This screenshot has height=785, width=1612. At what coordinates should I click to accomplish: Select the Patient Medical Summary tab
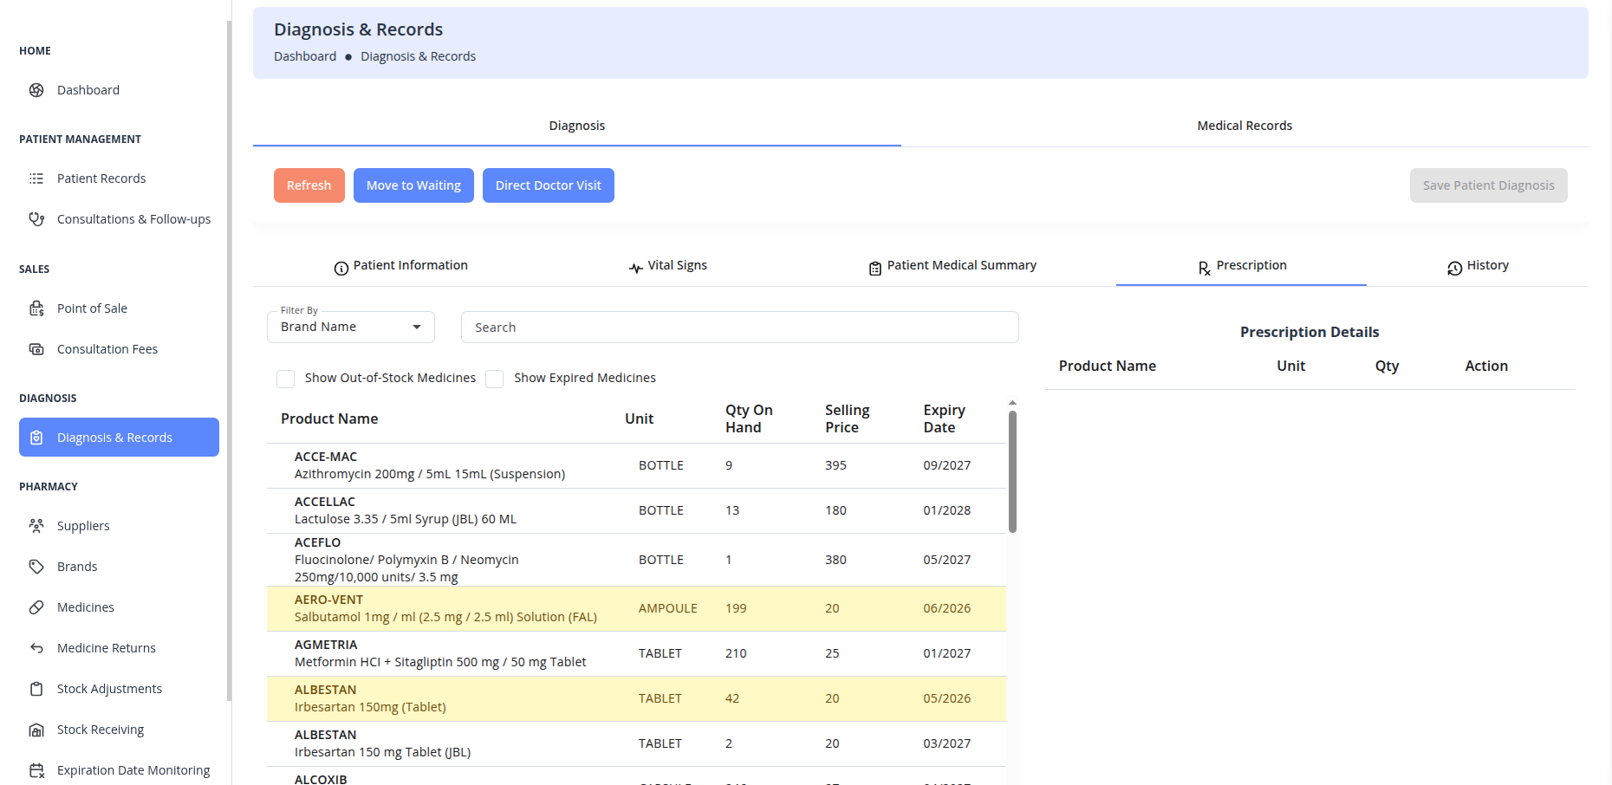952,266
